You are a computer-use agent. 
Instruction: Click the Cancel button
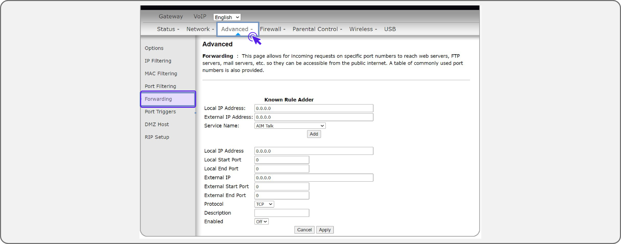[x=304, y=230]
